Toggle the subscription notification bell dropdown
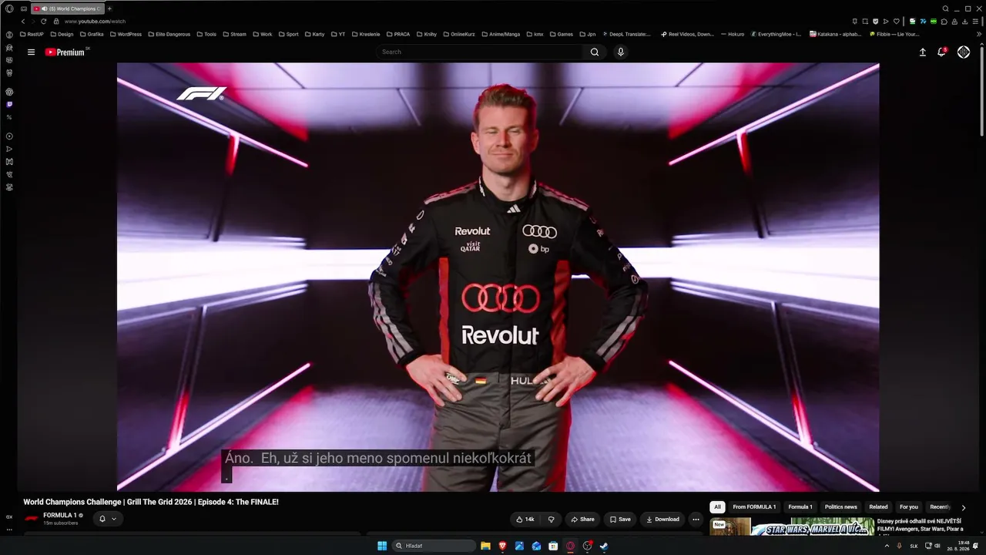 pos(108,520)
